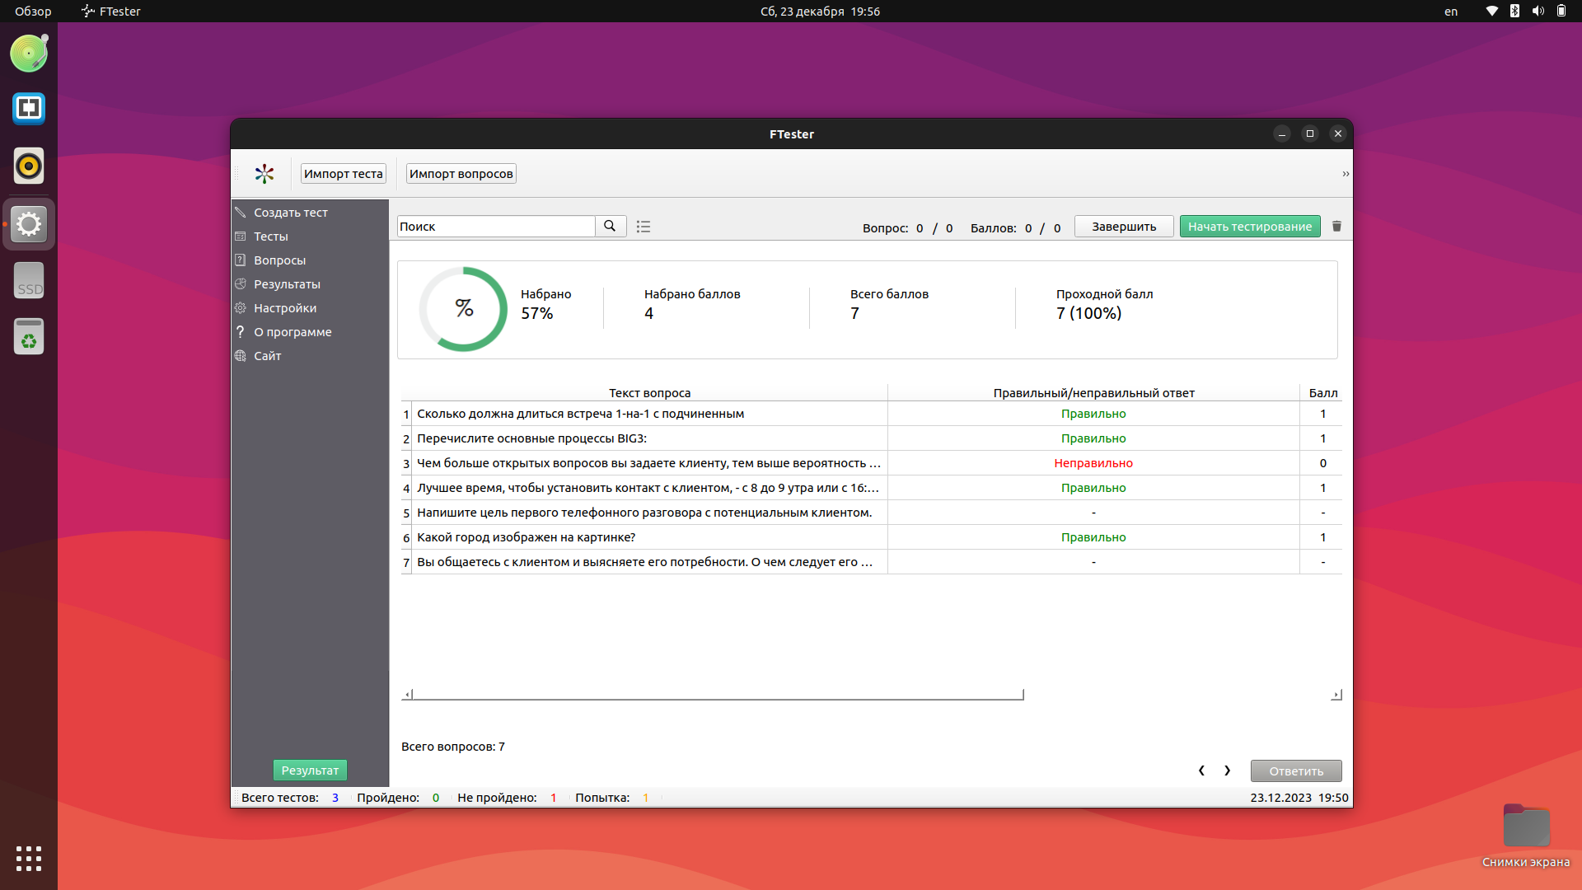Select Вопросы in the sidebar
The image size is (1582, 890).
279,260
